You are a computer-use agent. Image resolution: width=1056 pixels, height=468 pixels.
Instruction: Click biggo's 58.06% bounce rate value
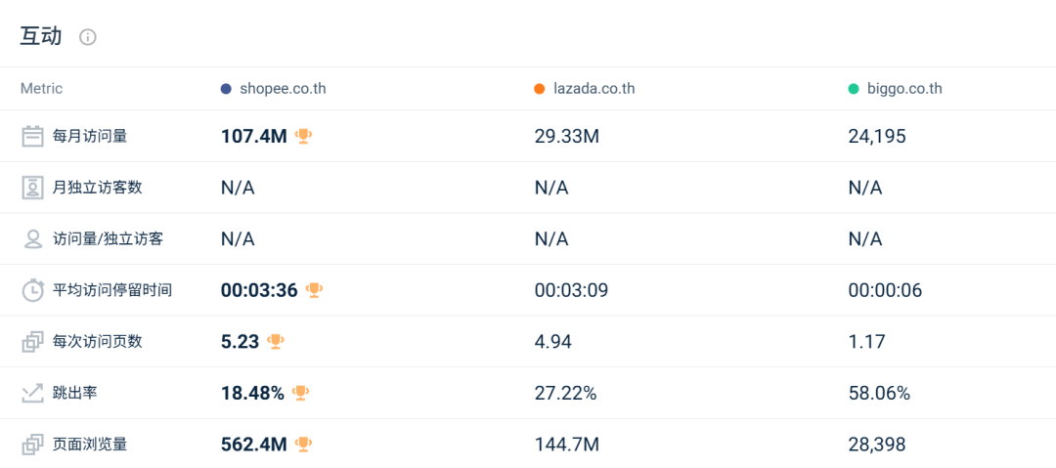click(x=880, y=393)
